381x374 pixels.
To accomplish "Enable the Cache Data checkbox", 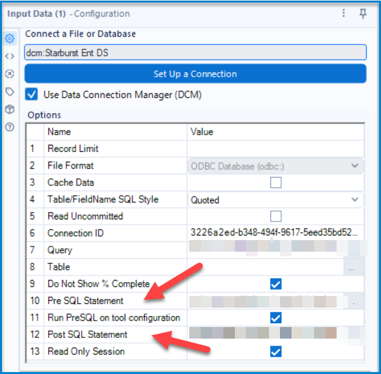I will (276, 183).
